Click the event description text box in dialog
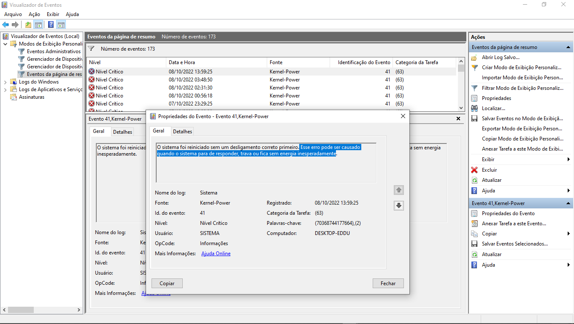Viewport: 574px width, 324px height. (x=266, y=163)
